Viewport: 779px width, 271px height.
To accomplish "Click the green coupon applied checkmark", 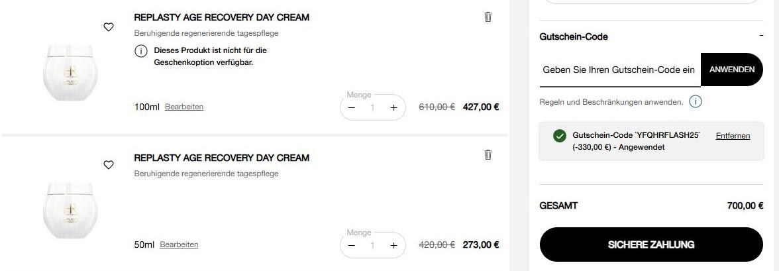I will coord(560,136).
